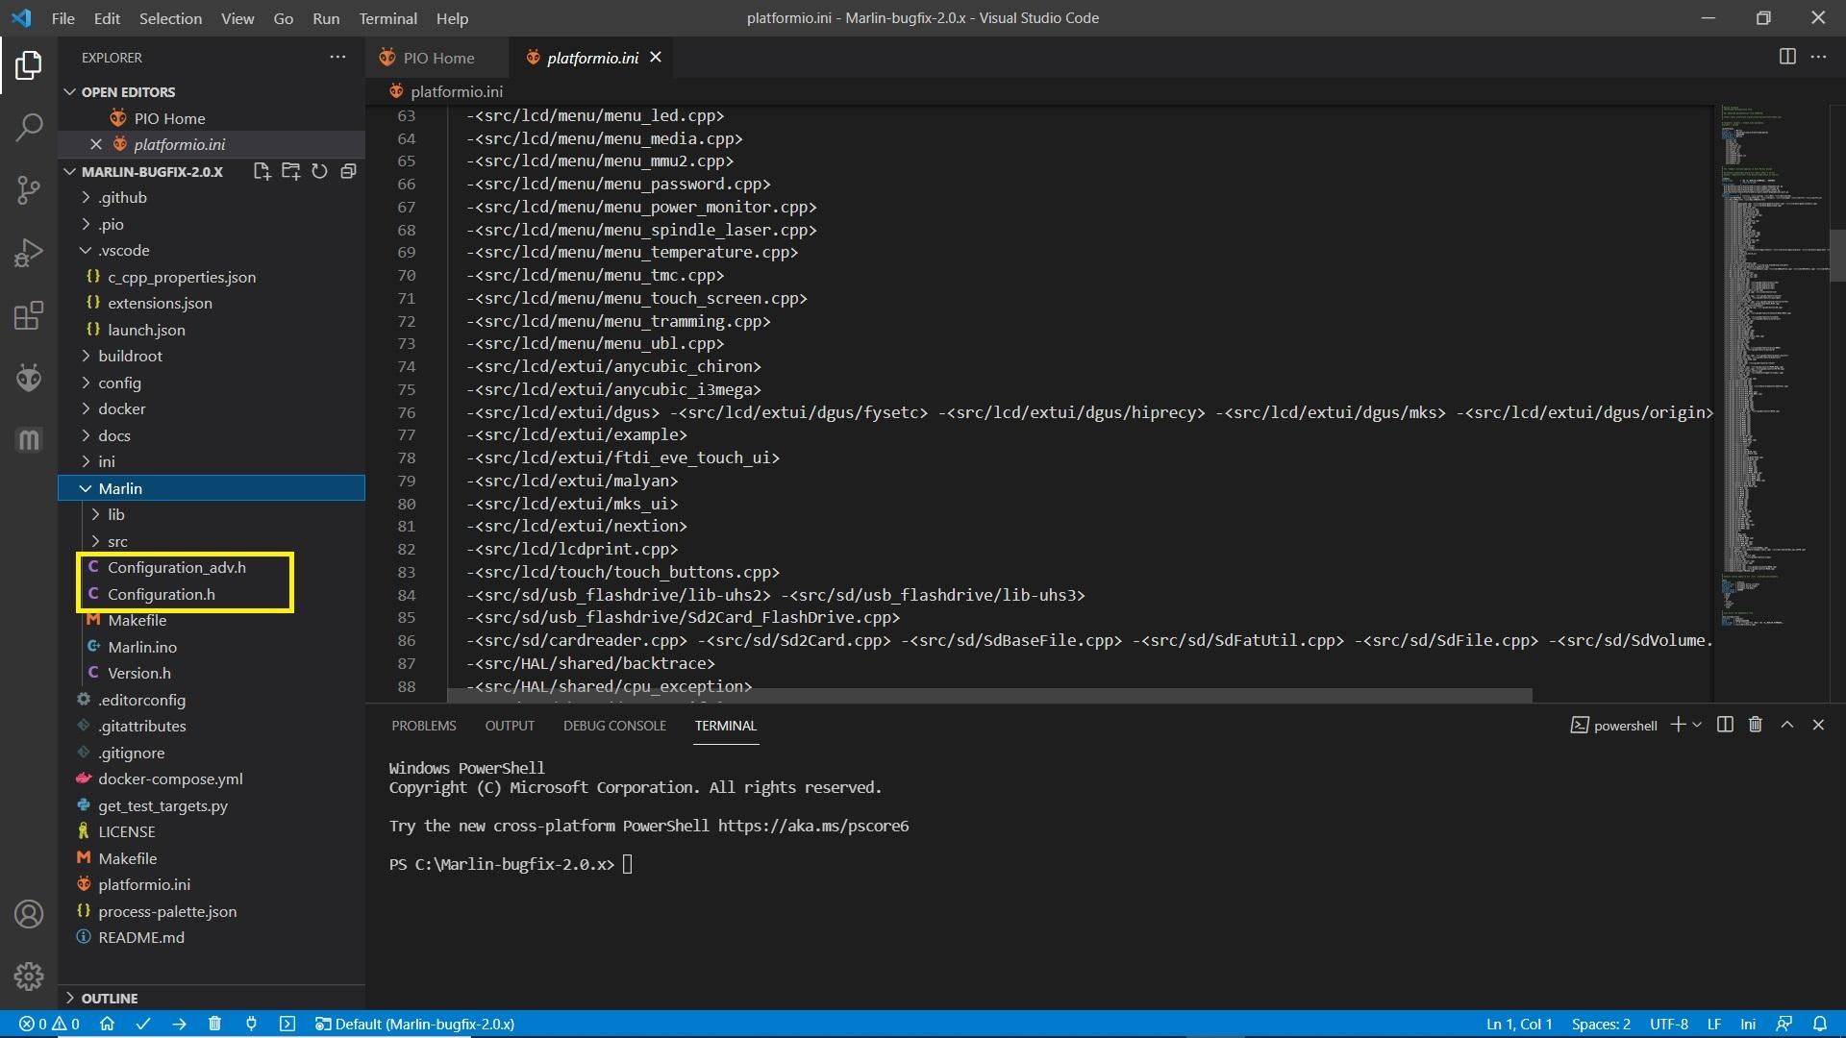This screenshot has height=1038, width=1846.
Task: Maximize the terminal panel size
Action: point(1787,725)
